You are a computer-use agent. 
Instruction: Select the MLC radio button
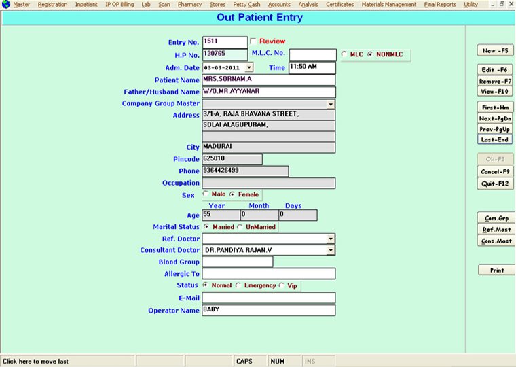point(344,54)
